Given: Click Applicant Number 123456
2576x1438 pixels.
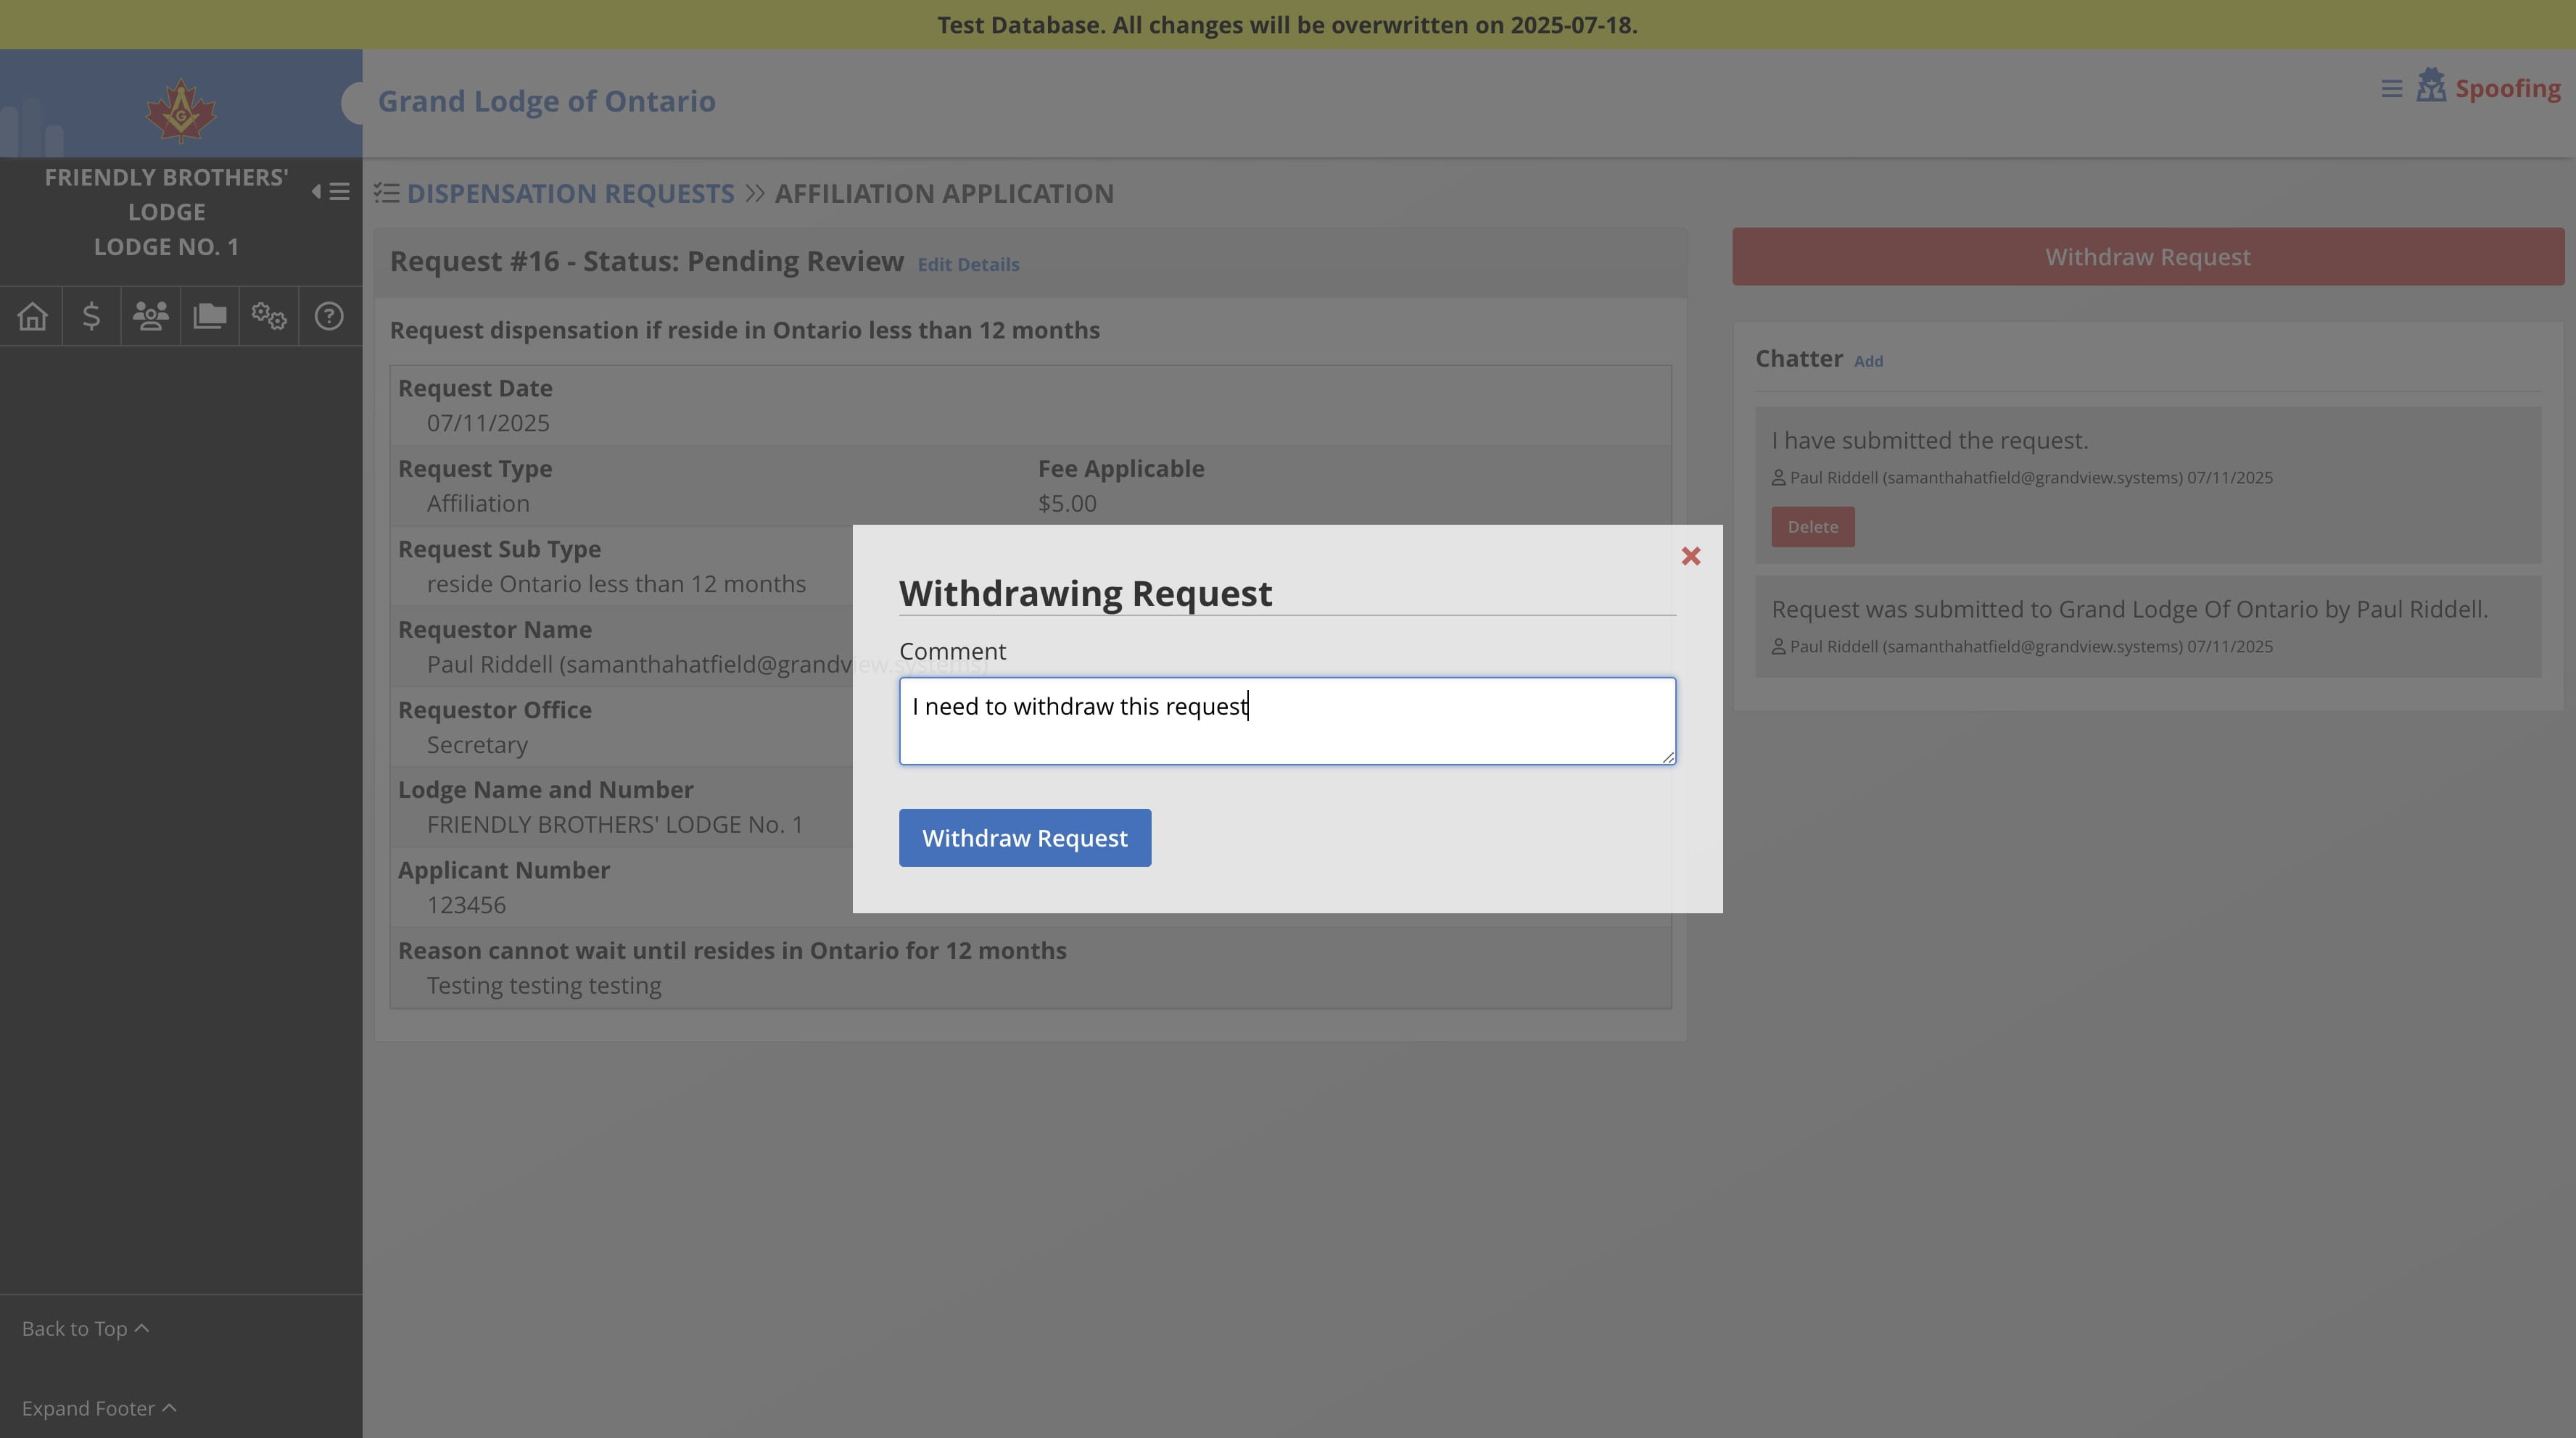Looking at the screenshot, I should point(466,905).
